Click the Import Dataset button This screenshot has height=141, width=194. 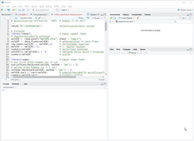click(125, 18)
